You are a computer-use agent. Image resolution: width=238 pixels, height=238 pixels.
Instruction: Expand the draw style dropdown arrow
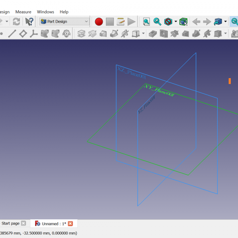(176, 21)
